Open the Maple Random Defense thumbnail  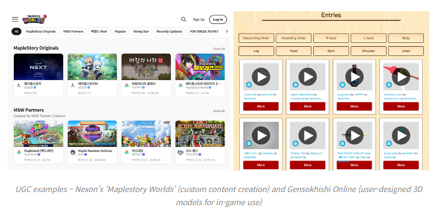[x=92, y=134]
